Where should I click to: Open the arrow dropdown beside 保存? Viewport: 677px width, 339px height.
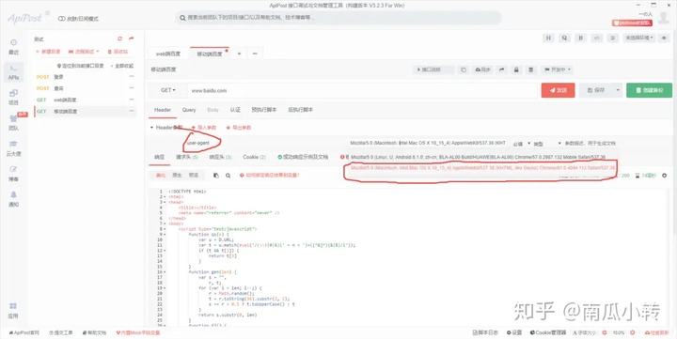(618, 90)
